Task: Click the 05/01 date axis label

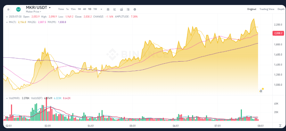Action: 132,126
